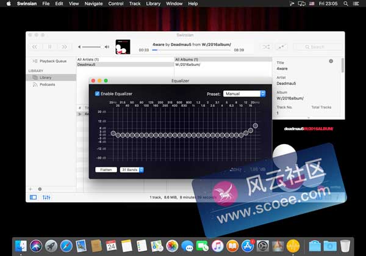Open the Preset dropdown set to Manual
This screenshot has height=256, width=366.
click(244, 93)
